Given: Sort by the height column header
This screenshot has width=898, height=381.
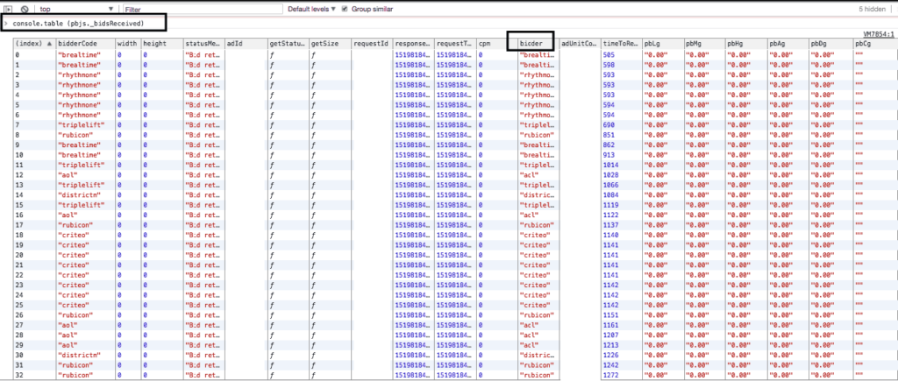Looking at the screenshot, I should coord(162,43).
